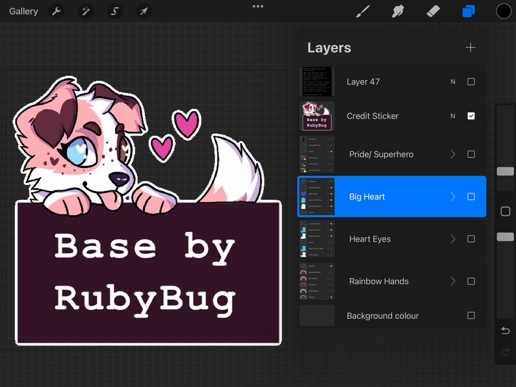Tap the Big Heart group thumbnail
The width and height of the screenshot is (516, 387).
tap(316, 197)
